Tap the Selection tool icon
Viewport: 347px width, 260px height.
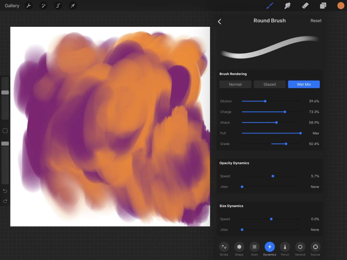(58, 6)
